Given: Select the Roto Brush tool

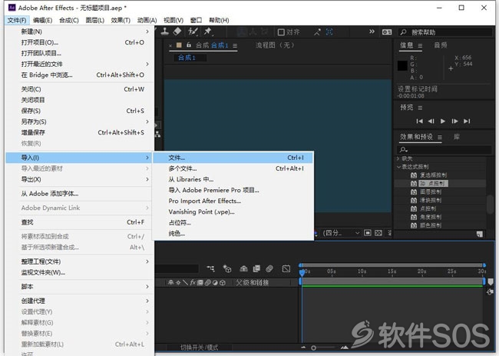Looking at the screenshot, I should [x=193, y=32].
